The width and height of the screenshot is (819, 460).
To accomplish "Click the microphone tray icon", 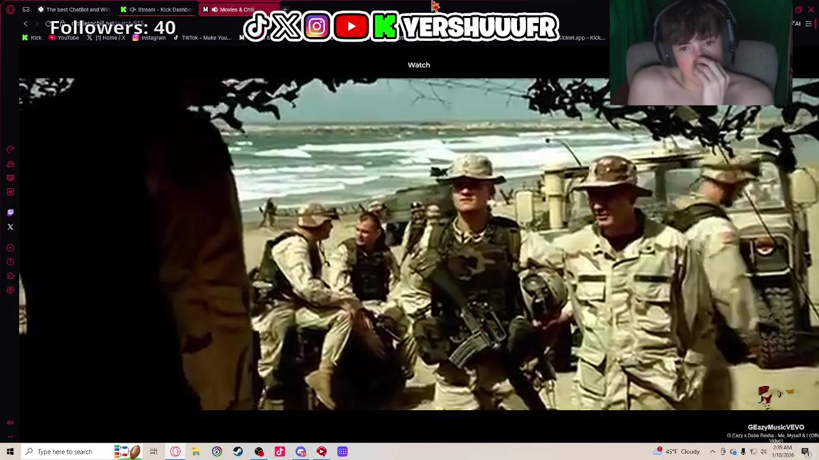I will pyautogui.click(x=743, y=452).
